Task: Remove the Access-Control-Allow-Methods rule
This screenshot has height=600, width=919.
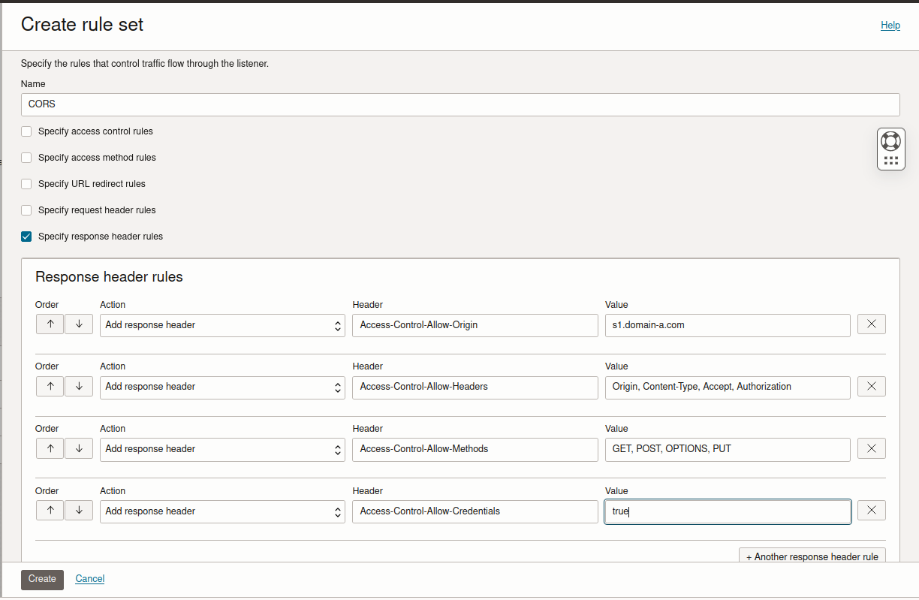Action: 871,448
